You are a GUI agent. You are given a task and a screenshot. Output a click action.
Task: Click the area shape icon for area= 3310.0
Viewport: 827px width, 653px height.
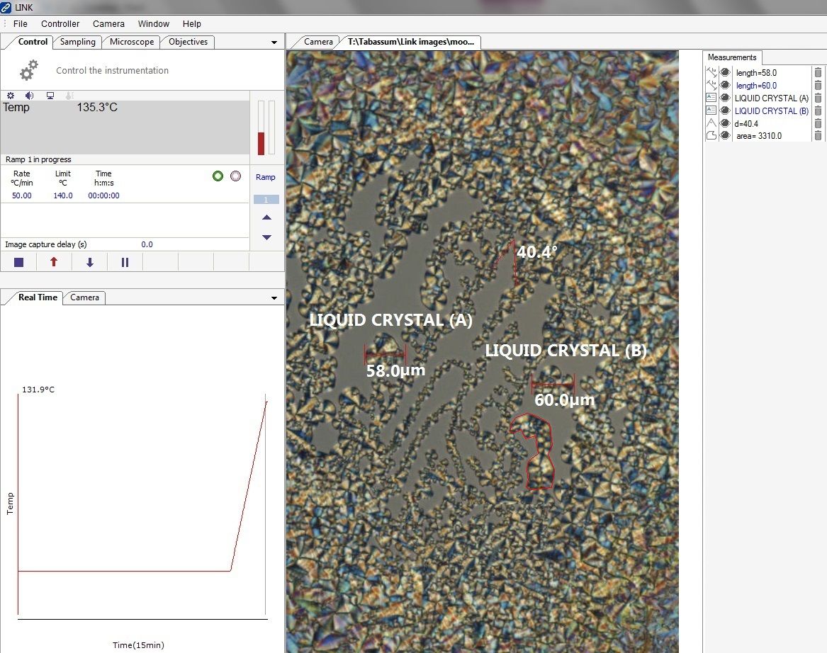tap(711, 135)
